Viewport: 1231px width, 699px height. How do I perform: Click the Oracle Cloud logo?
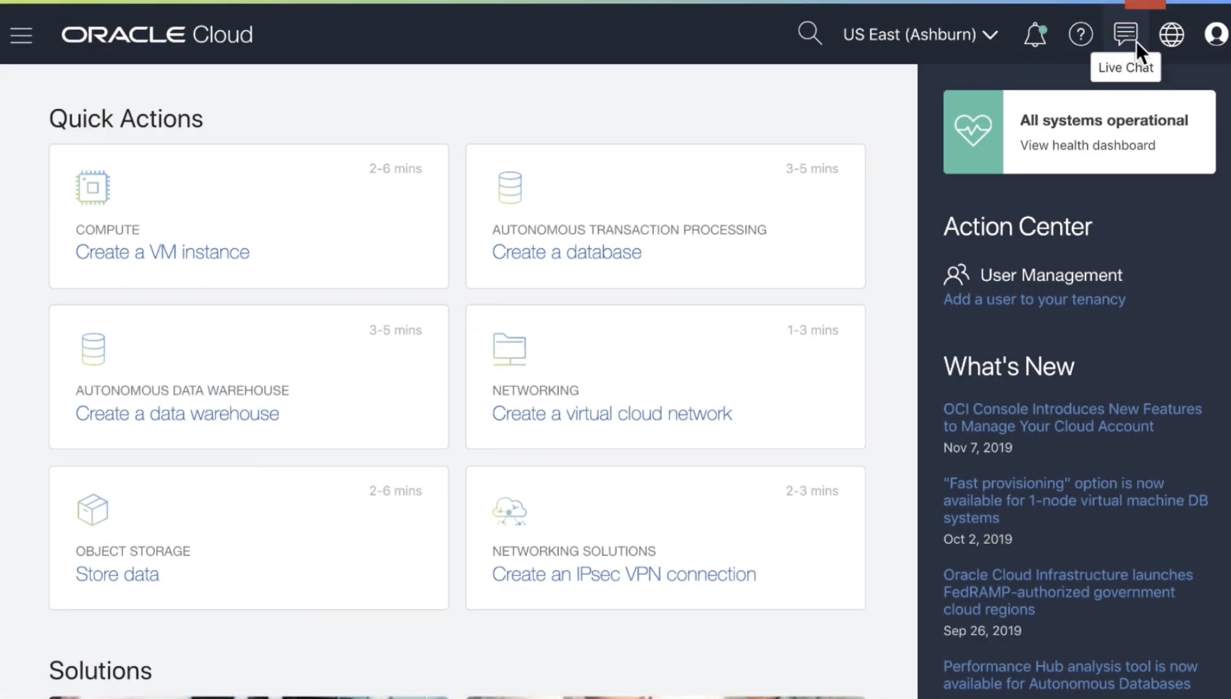pos(157,34)
